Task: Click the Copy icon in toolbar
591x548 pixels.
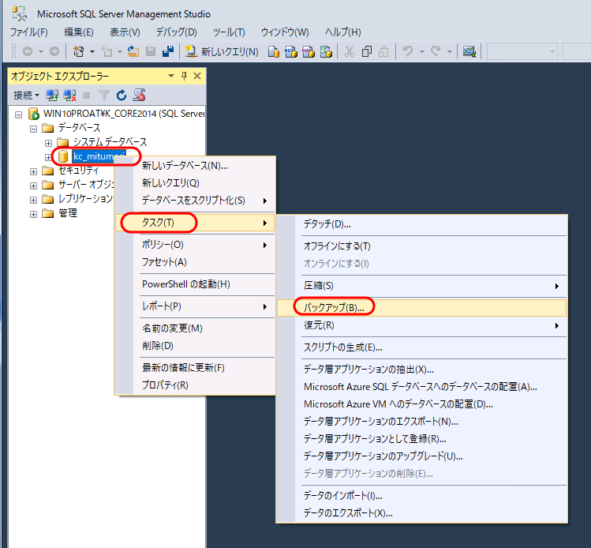Action: [366, 51]
